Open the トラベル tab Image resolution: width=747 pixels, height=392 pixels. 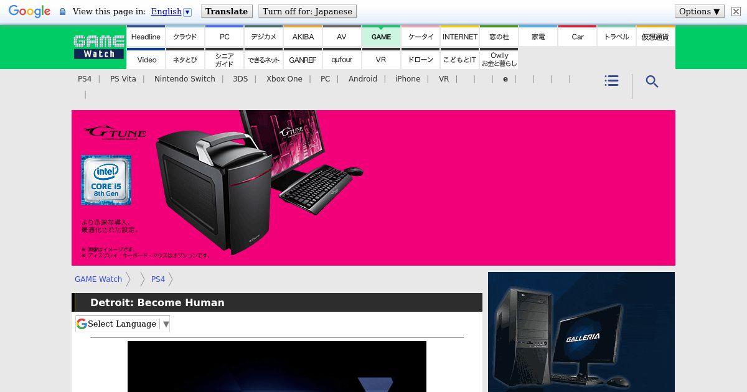617,37
